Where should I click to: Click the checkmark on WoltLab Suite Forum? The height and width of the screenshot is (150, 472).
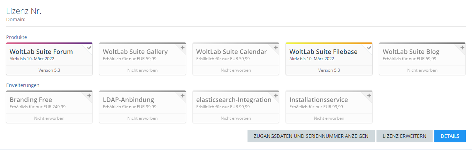89,48
